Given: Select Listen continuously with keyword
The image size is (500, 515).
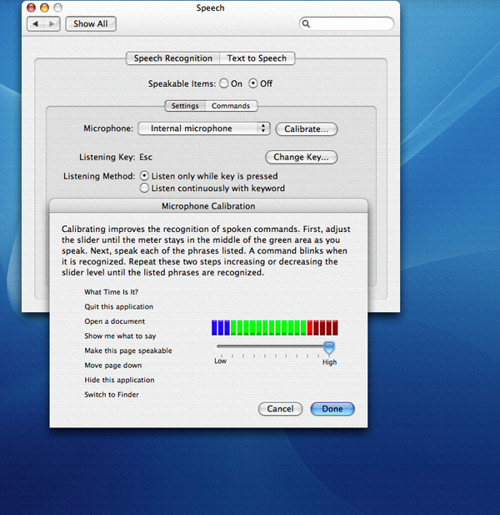Looking at the screenshot, I should (144, 188).
